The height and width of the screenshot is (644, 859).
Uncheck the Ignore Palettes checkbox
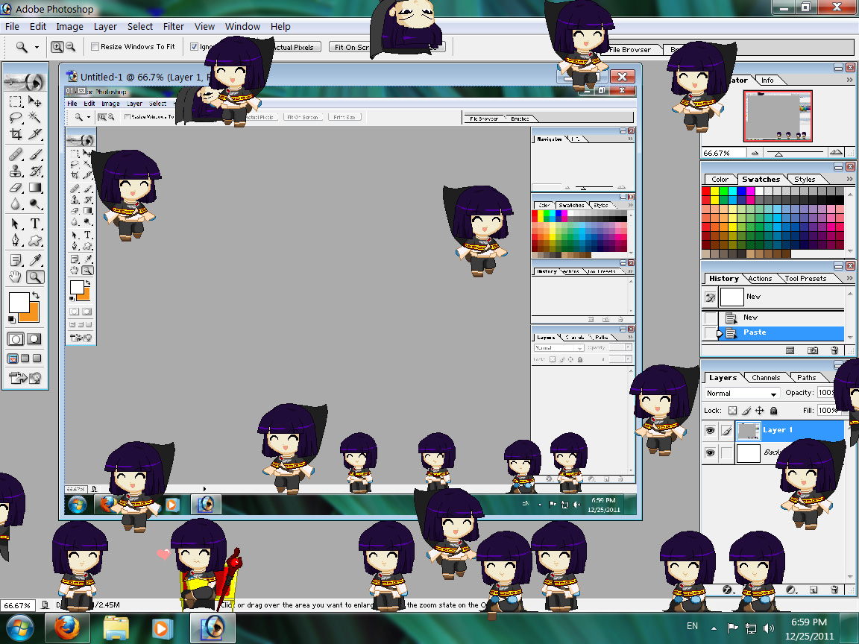[194, 46]
